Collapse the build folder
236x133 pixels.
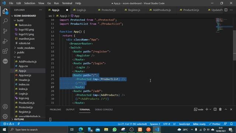click(20, 20)
